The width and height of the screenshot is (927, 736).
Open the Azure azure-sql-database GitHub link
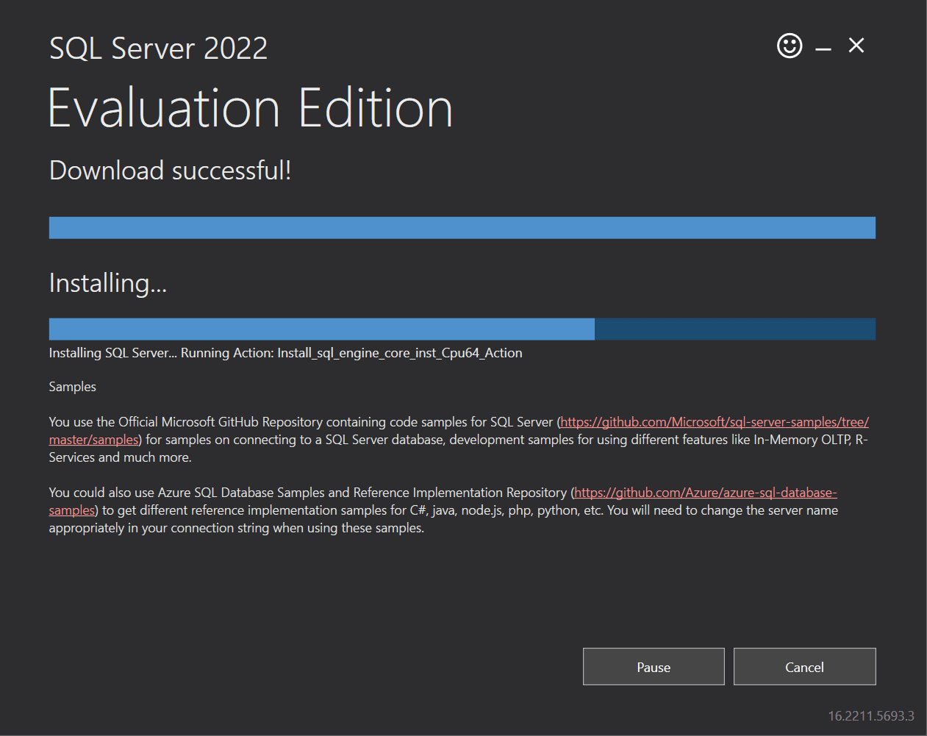705,493
